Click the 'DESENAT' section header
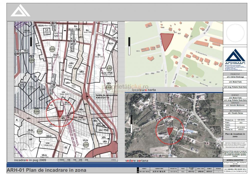This screenshot has width=250, height=176. 235,95
